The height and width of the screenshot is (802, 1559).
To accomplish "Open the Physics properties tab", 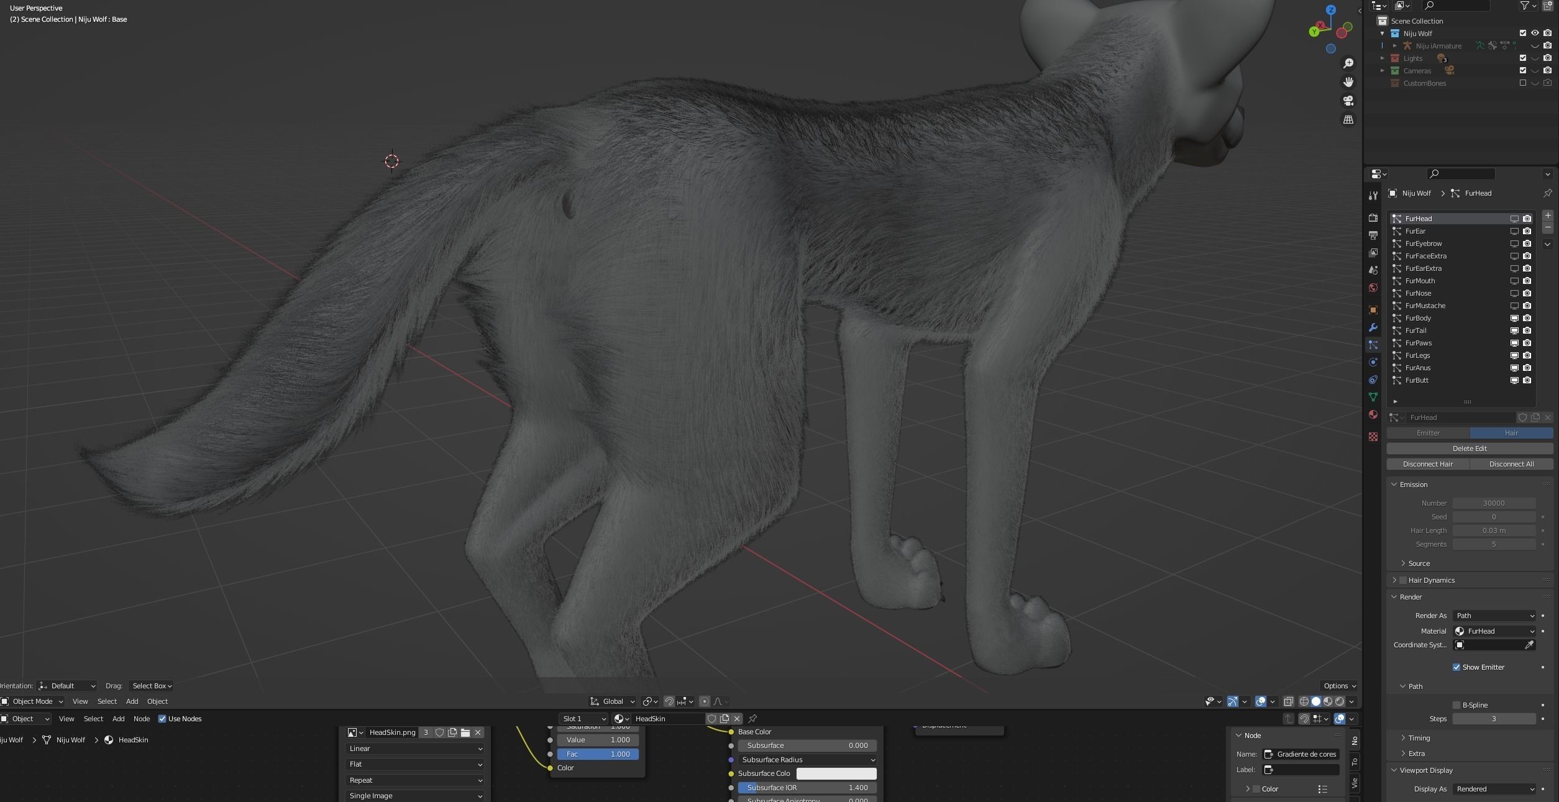I will pos(1373,362).
